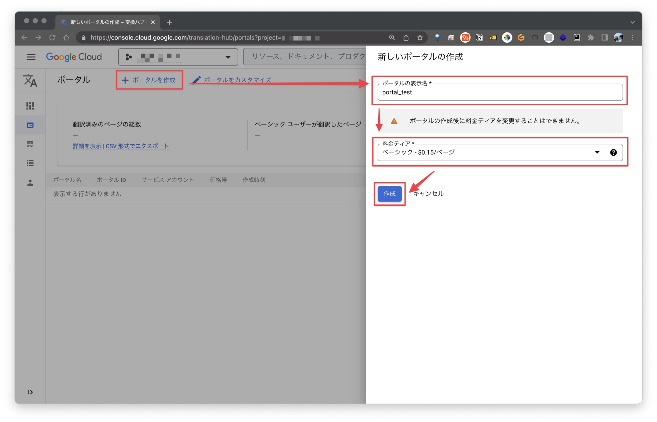Click the help question mark beside pricing tier
Image resolution: width=657 pixels, height=422 pixels.
pyautogui.click(x=614, y=152)
